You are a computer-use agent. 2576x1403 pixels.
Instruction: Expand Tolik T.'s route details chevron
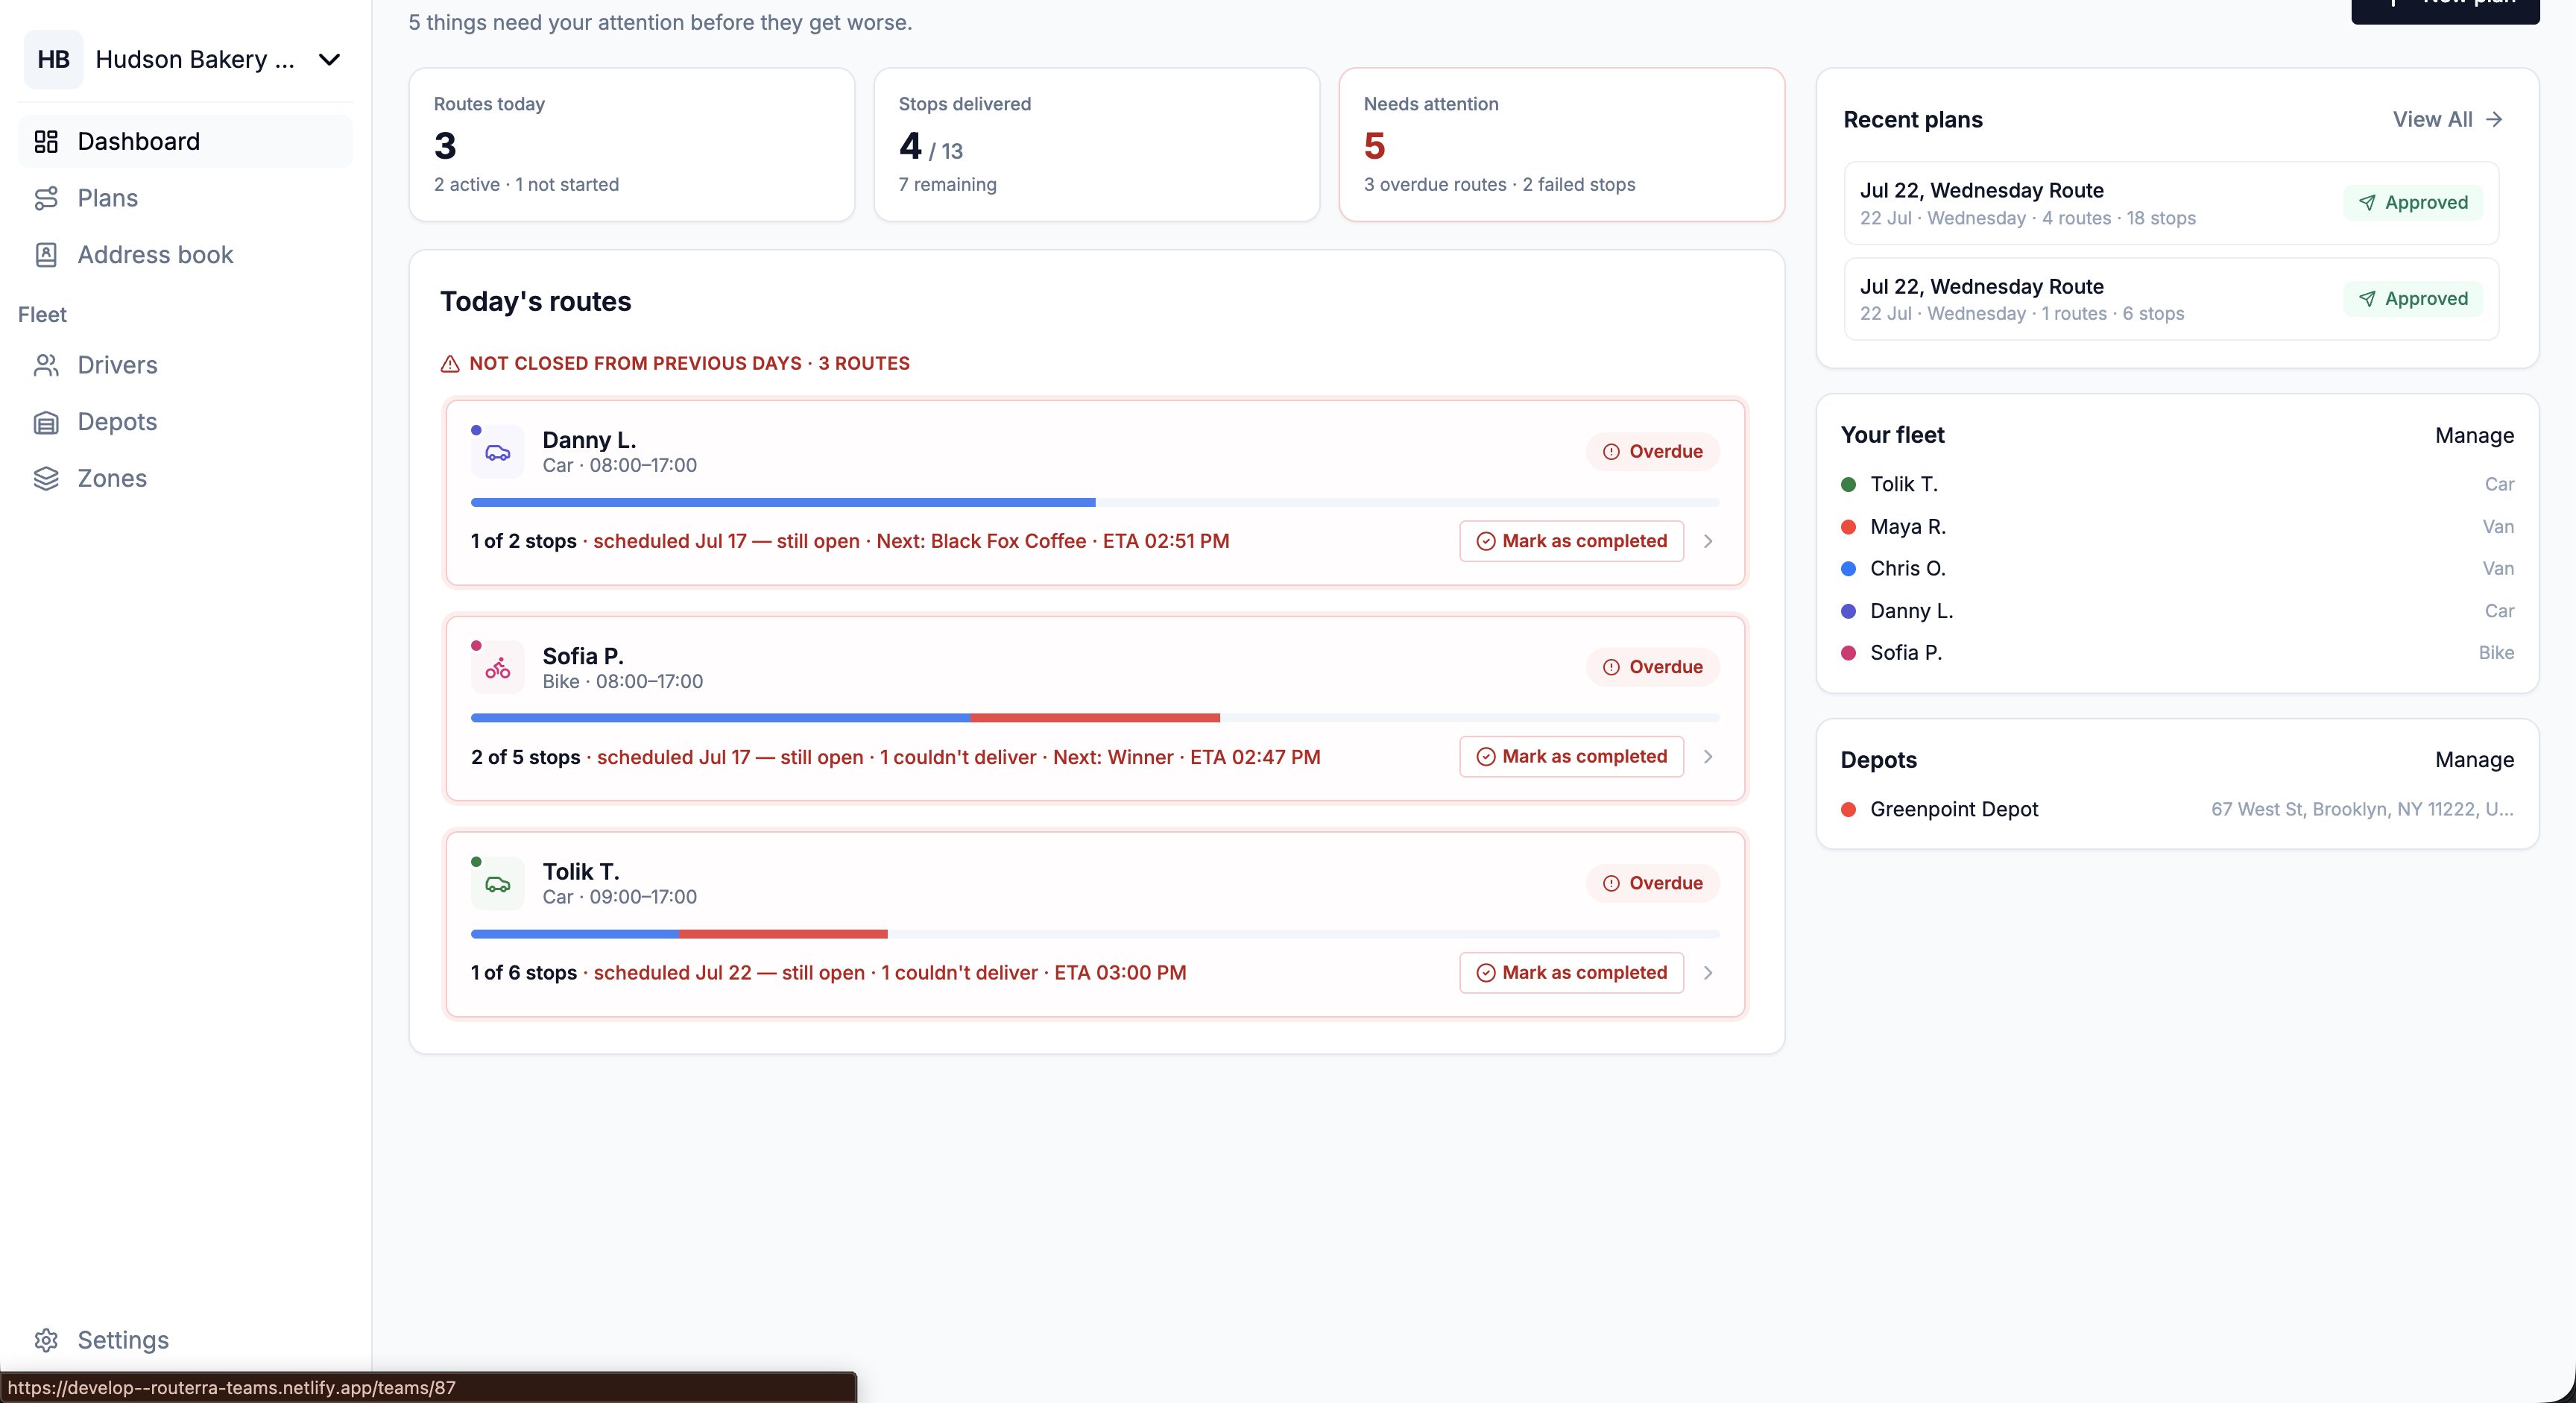(x=1708, y=973)
